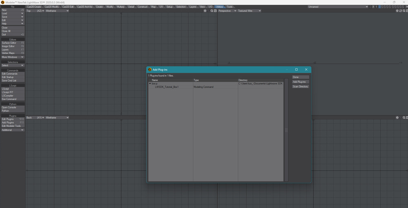Click the Quit button

click(13, 34)
